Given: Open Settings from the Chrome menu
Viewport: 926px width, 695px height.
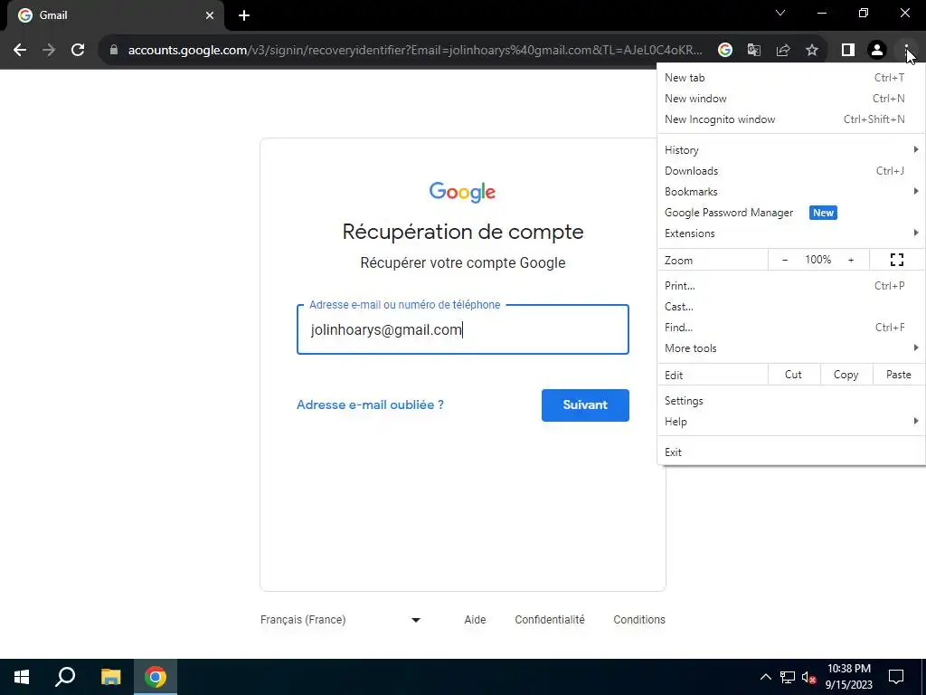Looking at the screenshot, I should 790,401.
